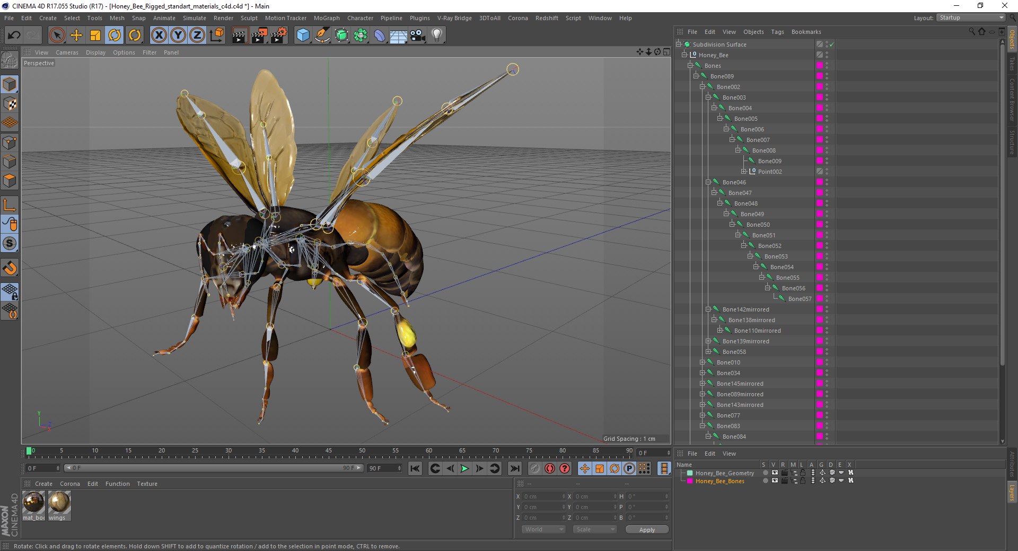Toggle Z axis lock
Screen dimensions: 1018x551
coord(197,35)
